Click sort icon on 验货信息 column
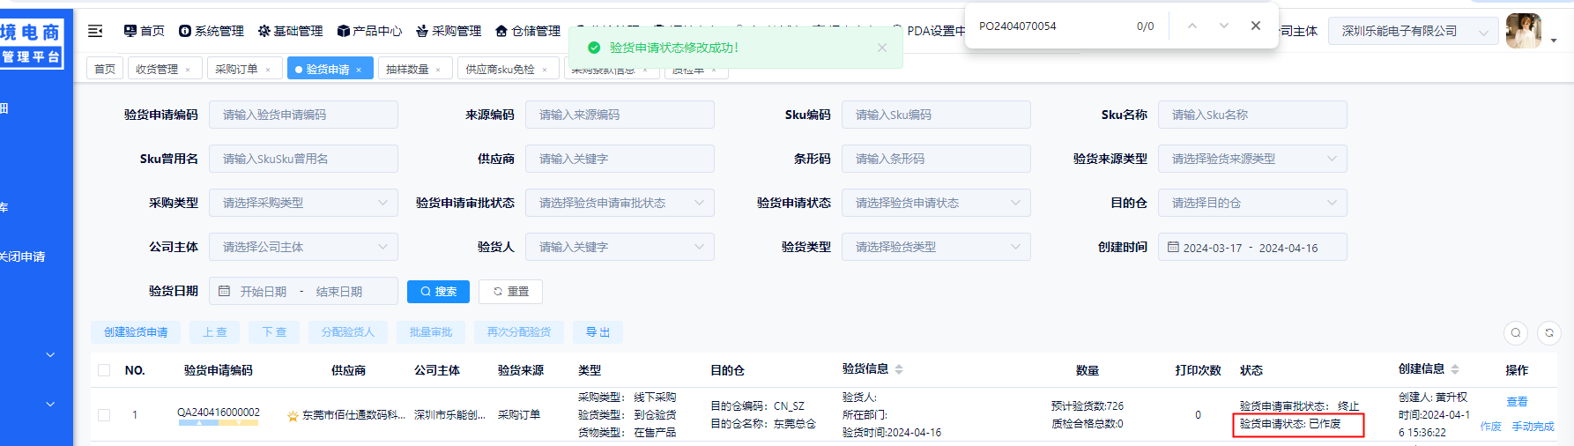 click(899, 369)
